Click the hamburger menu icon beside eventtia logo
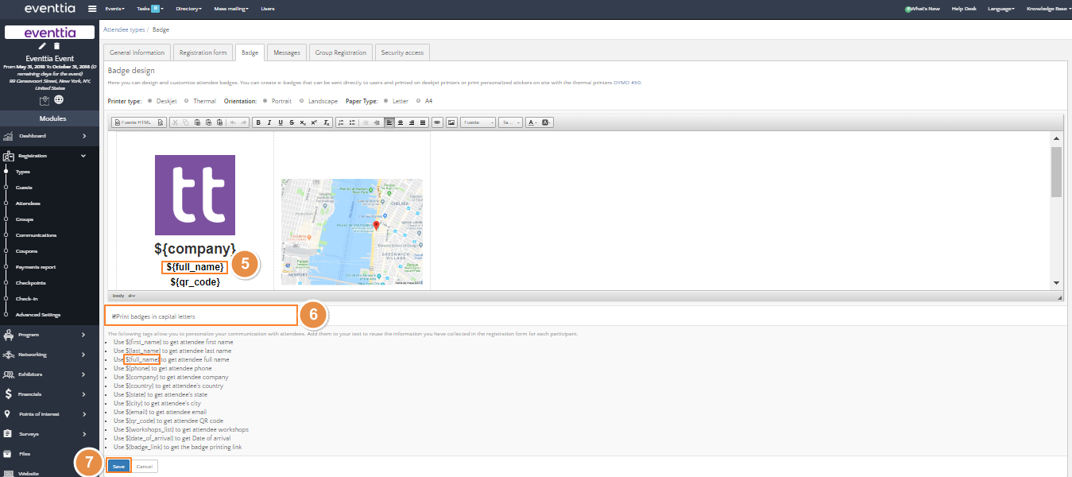1072x477 pixels. pos(92,9)
